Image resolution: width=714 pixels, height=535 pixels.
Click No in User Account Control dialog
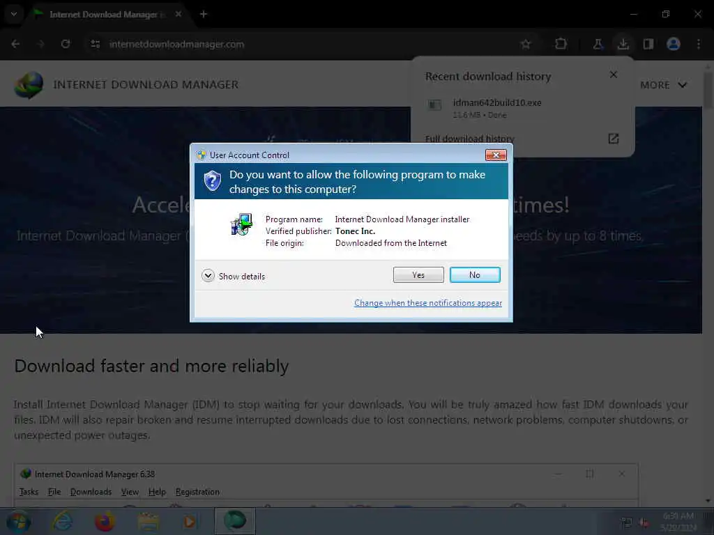(x=474, y=274)
